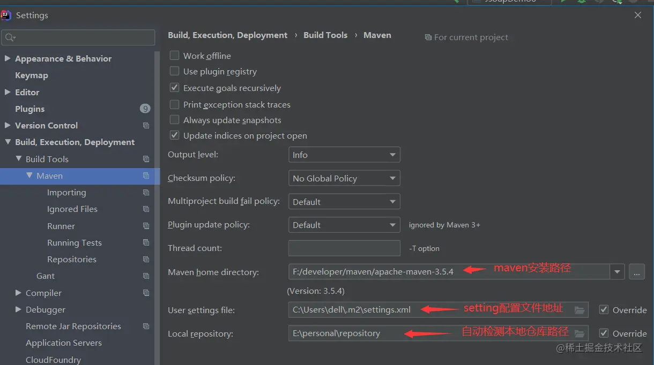Click project-level icon beside Repositories
This screenshot has height=365, width=654.
[146, 260]
